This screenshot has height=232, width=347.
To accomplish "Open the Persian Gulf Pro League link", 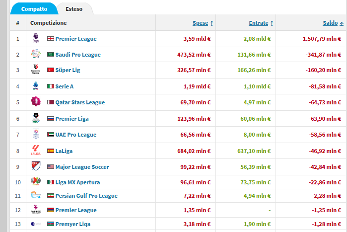I will coord(86,196).
